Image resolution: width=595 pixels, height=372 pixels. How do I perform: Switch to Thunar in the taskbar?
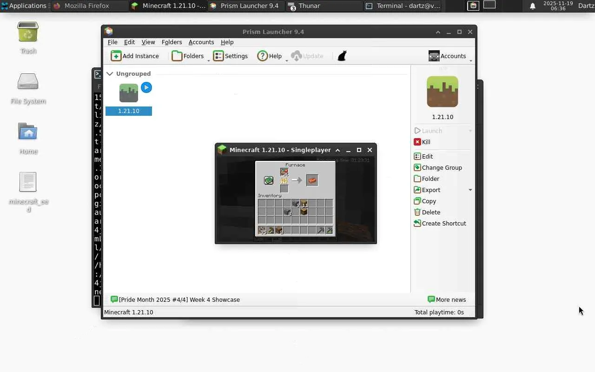[x=324, y=6]
